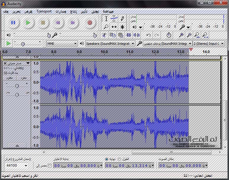Select the الطول (Length) radio button
The height and width of the screenshot is (180, 229).
[120, 159]
